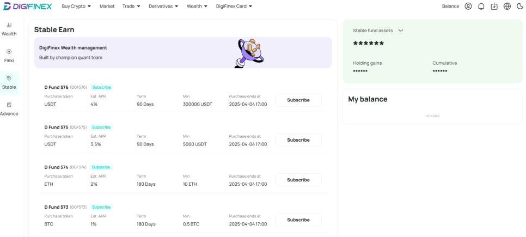526x237 pixels.
Task: Click the D Fund 576 title
Action: click(x=57, y=87)
